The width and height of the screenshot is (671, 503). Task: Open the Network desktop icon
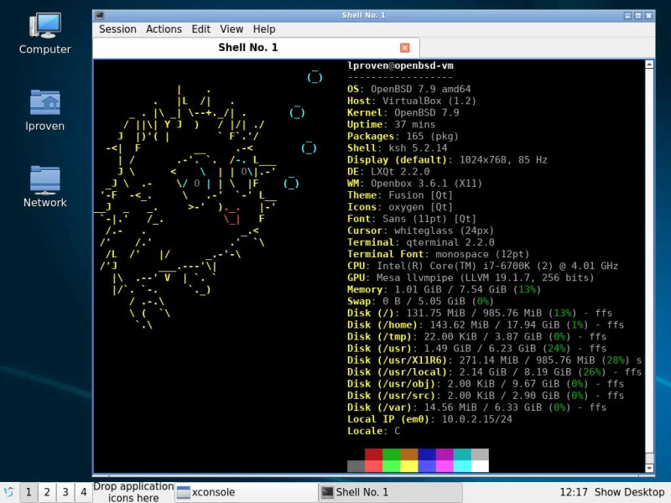tap(45, 186)
